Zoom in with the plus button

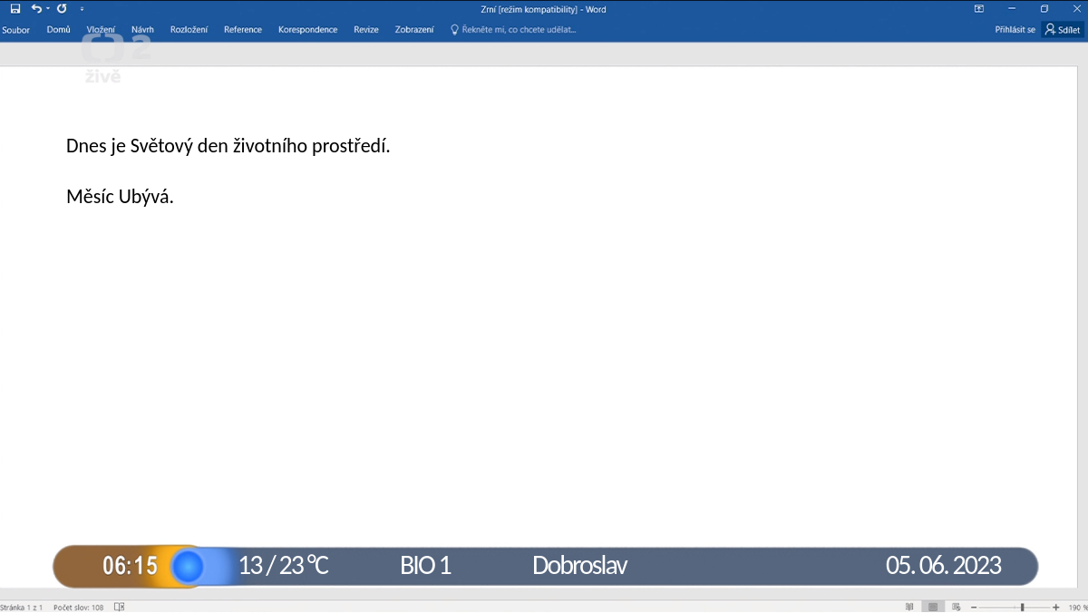pos(1056,607)
